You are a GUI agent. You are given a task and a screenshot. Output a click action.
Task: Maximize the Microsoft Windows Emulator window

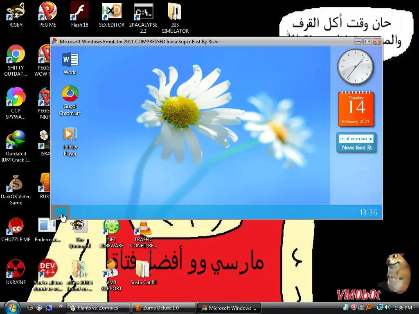tap(368, 42)
